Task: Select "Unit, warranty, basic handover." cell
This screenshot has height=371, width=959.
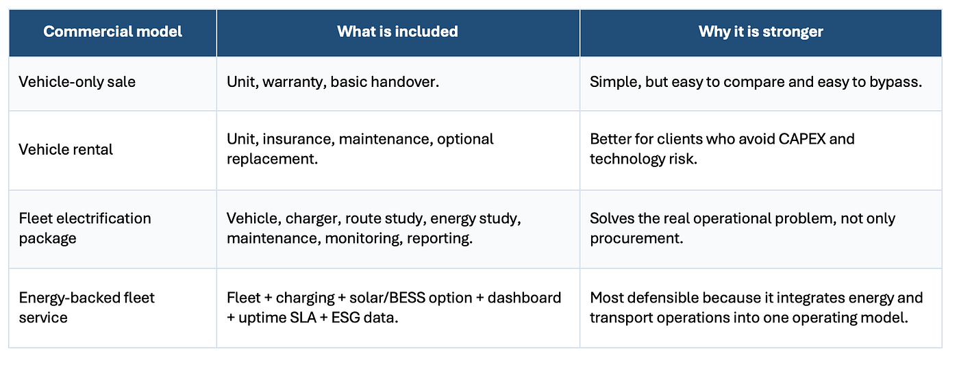Action: click(x=398, y=82)
